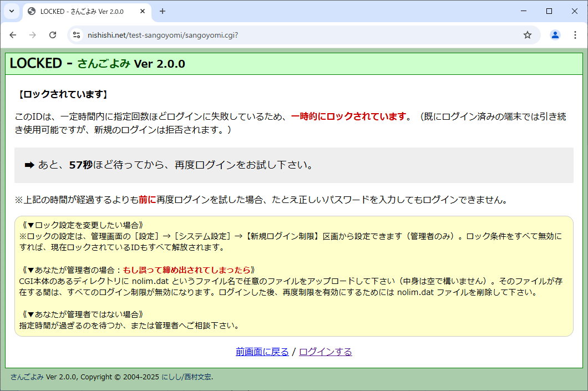
Task: Click the red もし誤って締め出されてしまったら text
Action: click(187, 270)
